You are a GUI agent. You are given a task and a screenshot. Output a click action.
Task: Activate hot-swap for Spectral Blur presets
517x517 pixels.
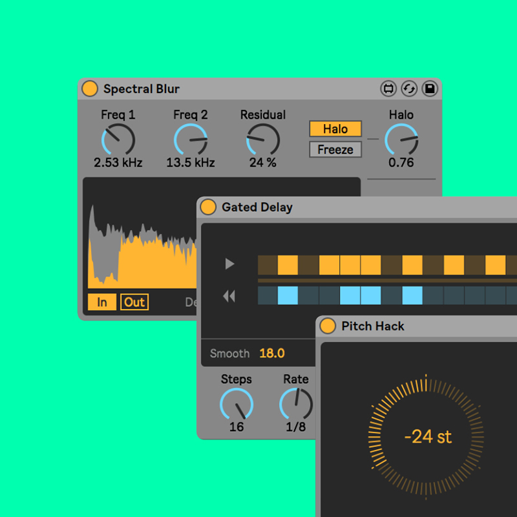click(409, 89)
